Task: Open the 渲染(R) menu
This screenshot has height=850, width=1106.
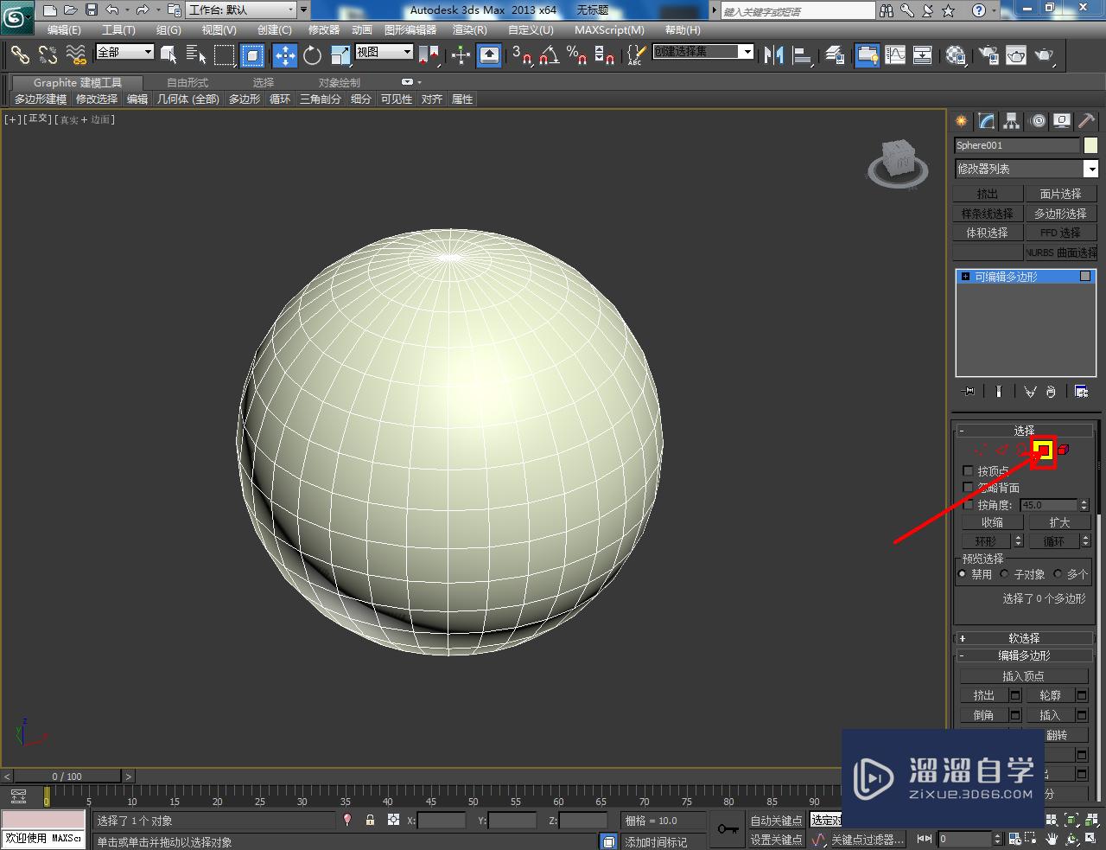Action: coord(470,29)
